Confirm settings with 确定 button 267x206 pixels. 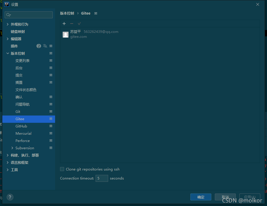point(201,197)
